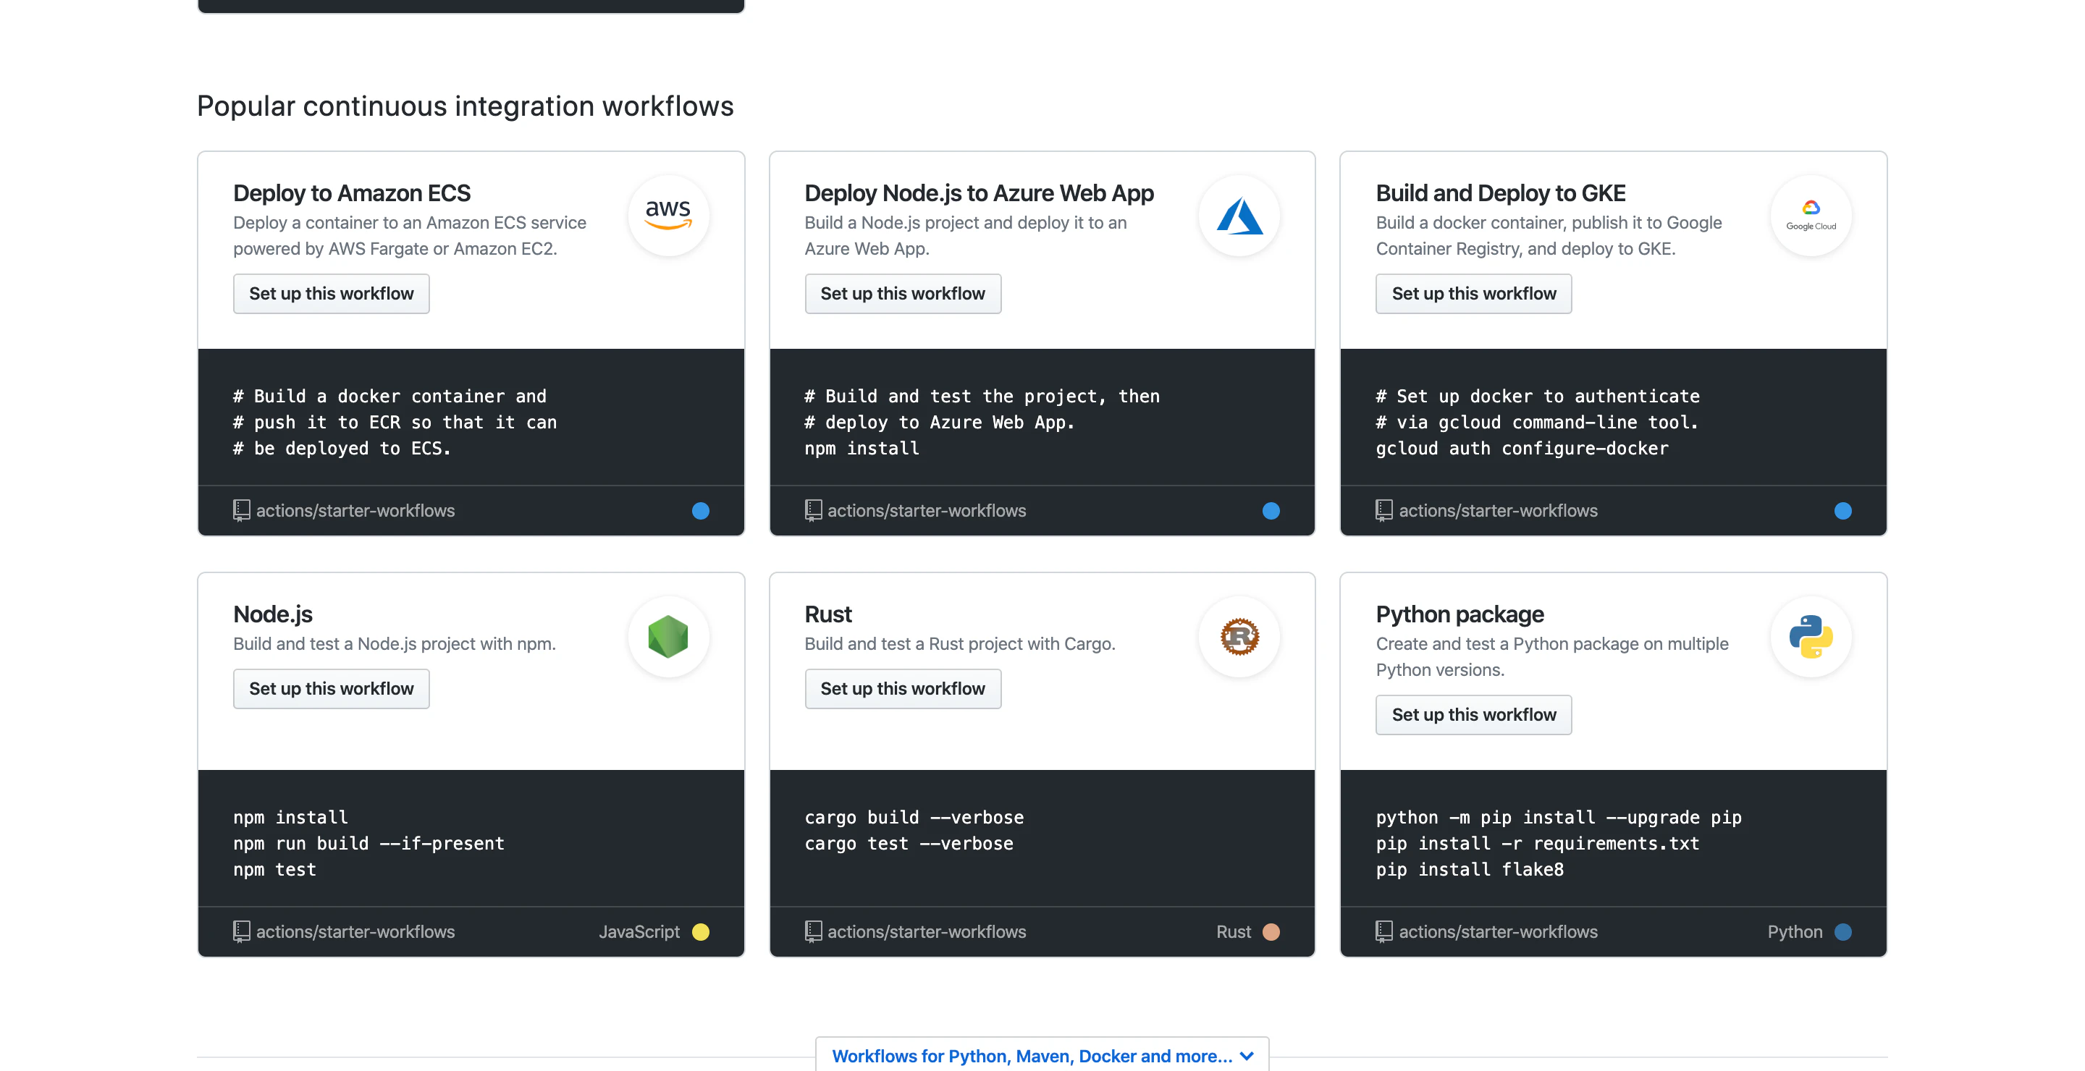The image size is (2085, 1071).
Task: Click repo icon in Python package card footer
Action: pyautogui.click(x=1384, y=932)
